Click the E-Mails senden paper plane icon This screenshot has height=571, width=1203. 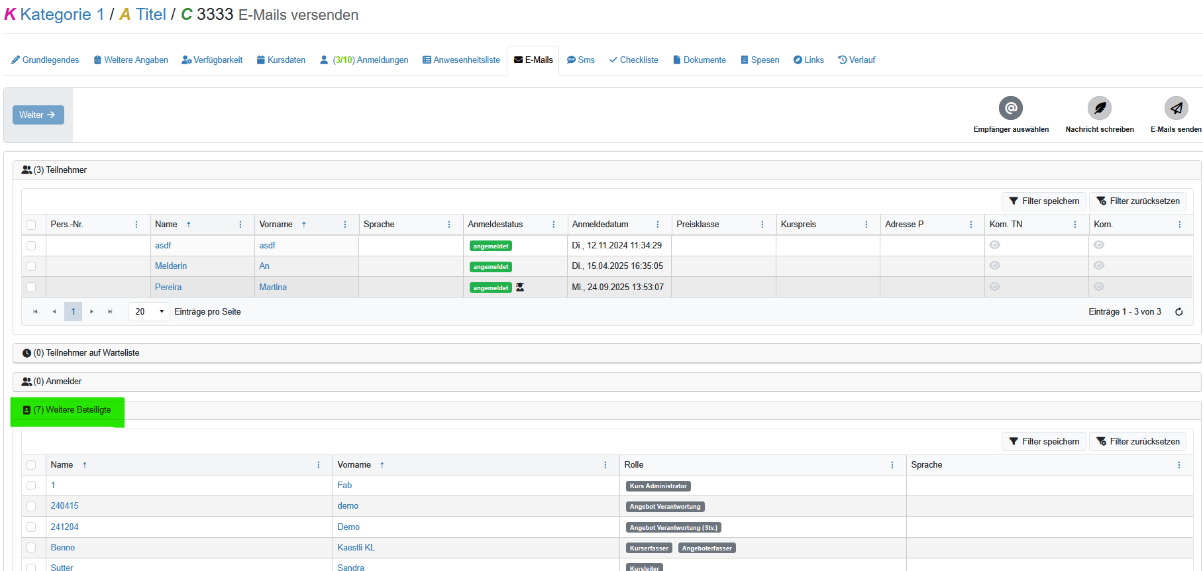click(1176, 108)
